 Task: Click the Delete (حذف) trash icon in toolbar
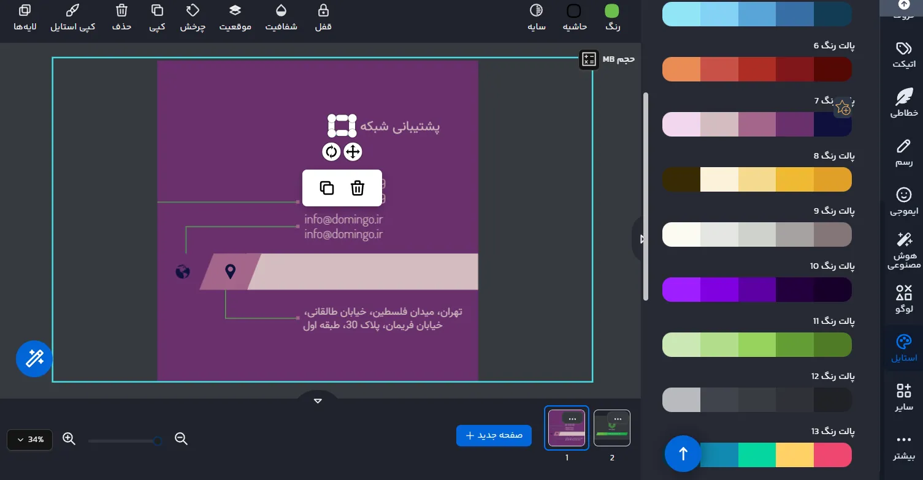121,17
